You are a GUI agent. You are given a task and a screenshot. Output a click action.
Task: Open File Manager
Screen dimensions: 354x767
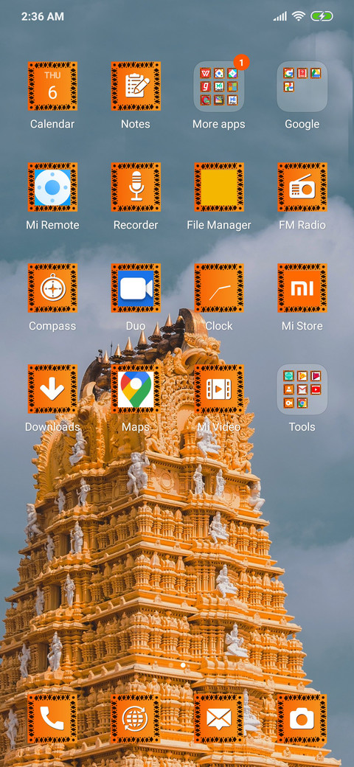point(218,187)
